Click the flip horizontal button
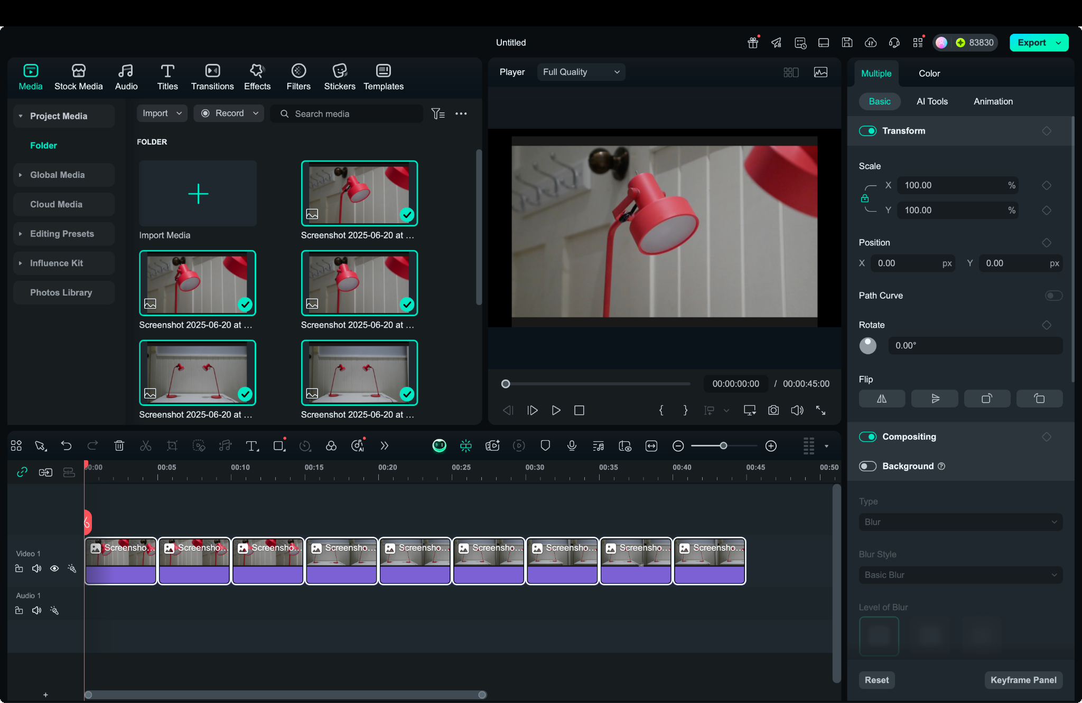1082x703 pixels. tap(882, 398)
